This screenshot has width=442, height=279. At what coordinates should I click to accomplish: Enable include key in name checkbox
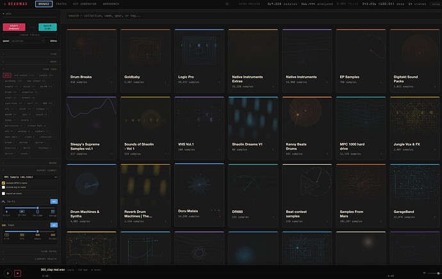point(3,187)
